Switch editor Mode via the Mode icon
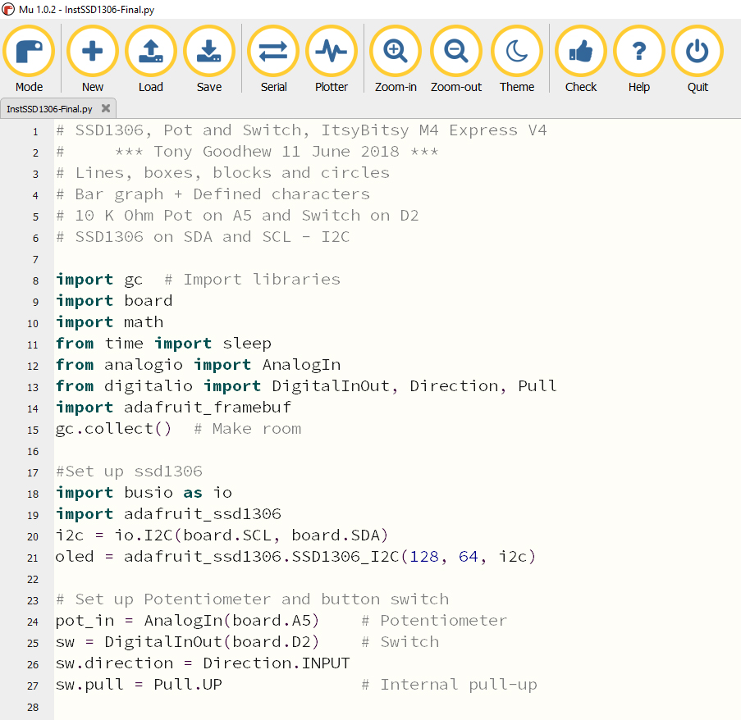Viewport: 741px width, 720px height. pos(29,50)
